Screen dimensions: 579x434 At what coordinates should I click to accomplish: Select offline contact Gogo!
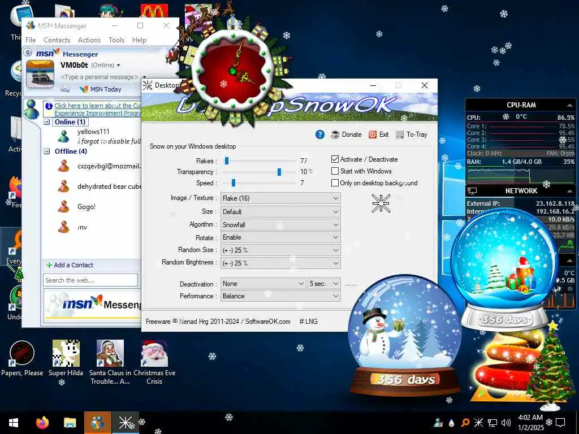(x=87, y=207)
